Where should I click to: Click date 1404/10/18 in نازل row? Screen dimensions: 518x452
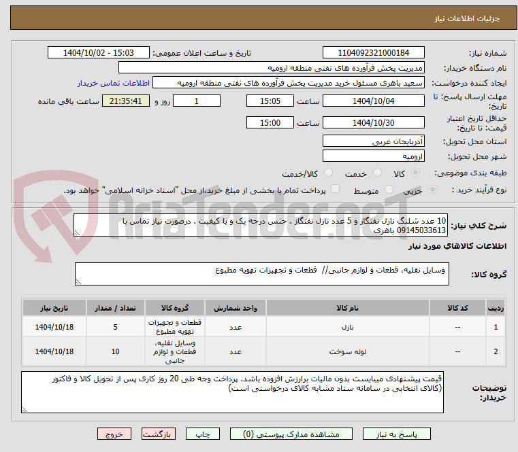(x=54, y=327)
